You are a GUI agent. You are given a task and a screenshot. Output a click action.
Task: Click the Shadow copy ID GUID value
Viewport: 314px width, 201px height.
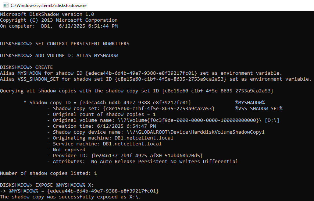[135, 103]
